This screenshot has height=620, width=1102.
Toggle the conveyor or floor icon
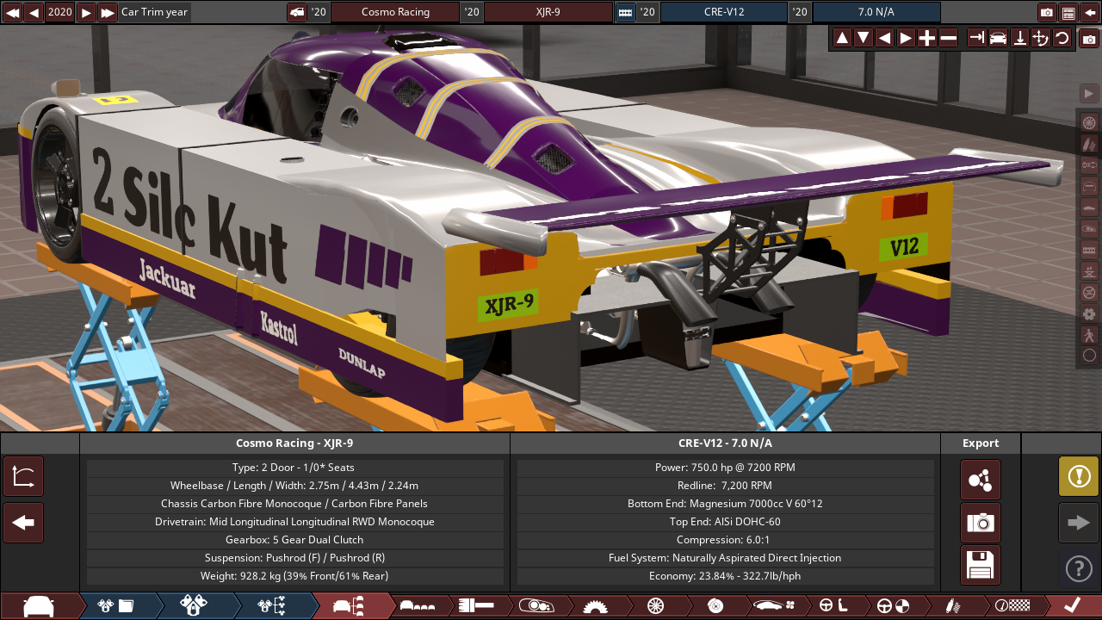(x=1089, y=249)
